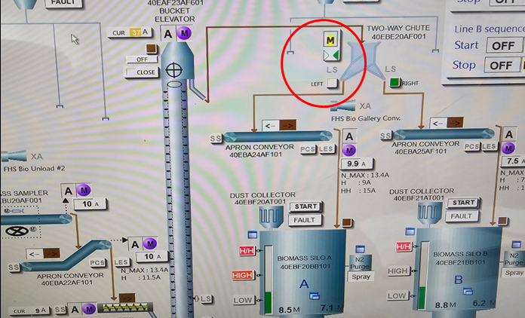
Task: Click the two-way chute yellow M icon
Action: coord(330,38)
